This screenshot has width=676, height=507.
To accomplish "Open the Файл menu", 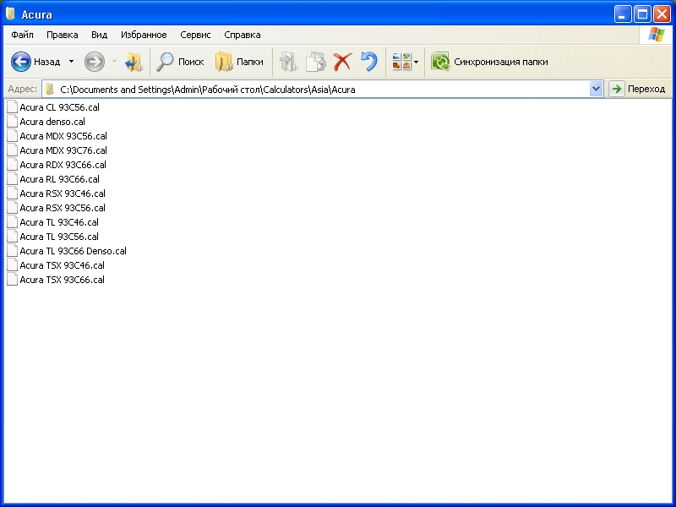I will click(x=23, y=35).
